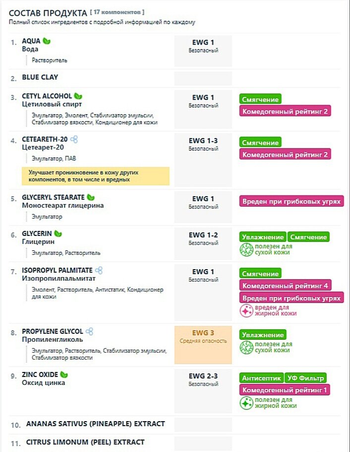The width and height of the screenshot is (350, 452).
Task: Click the synthetic molecule icon beside ISOPROPYL PALMITATE
Action: coord(99,270)
